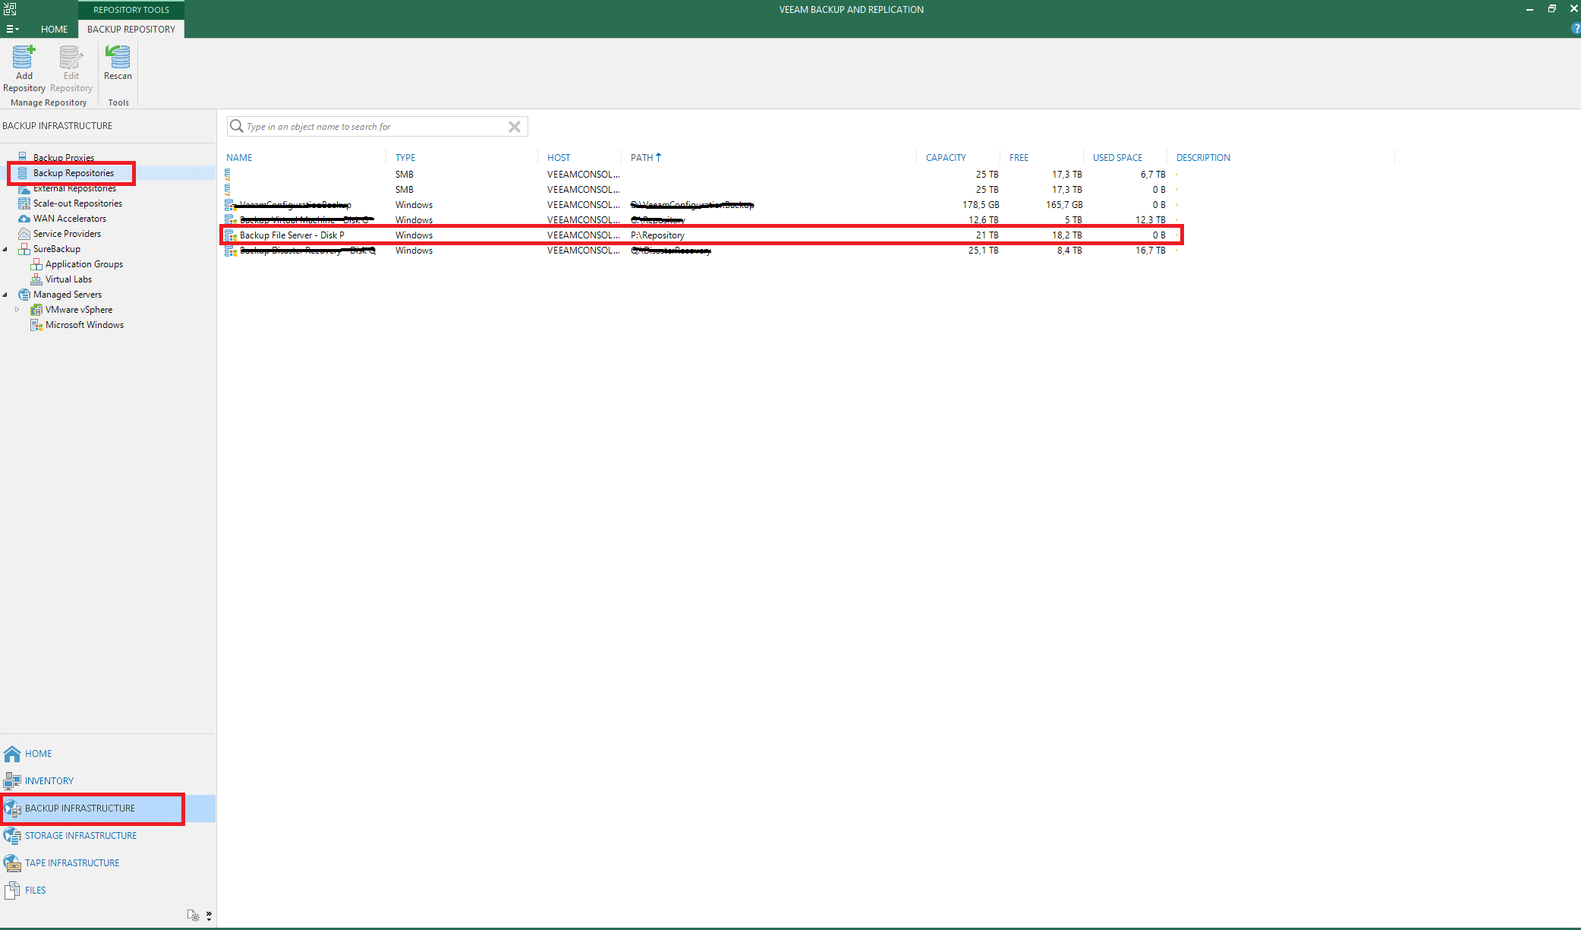Sort by the FREE column header
This screenshot has width=1581, height=930.
click(x=1019, y=158)
